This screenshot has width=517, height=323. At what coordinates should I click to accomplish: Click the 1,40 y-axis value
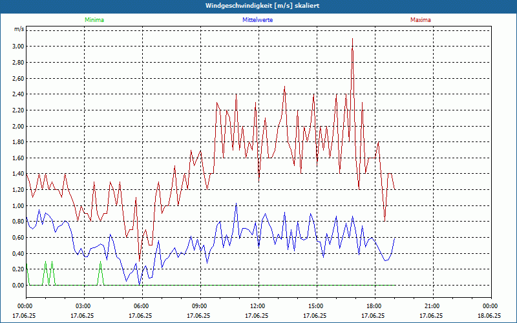19,174
